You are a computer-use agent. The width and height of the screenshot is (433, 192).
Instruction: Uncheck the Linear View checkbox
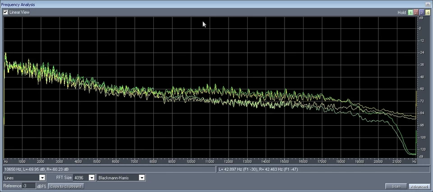coord(5,12)
